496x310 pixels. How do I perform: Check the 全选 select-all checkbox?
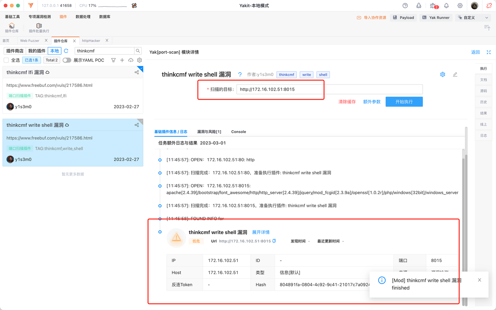coord(6,60)
